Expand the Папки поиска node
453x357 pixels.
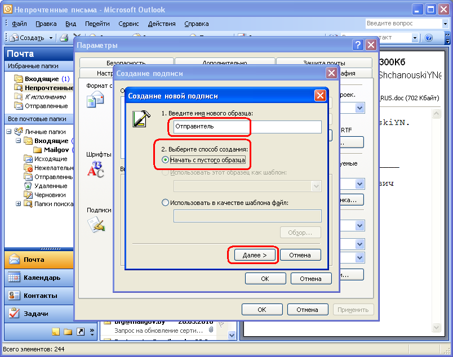(x=19, y=204)
